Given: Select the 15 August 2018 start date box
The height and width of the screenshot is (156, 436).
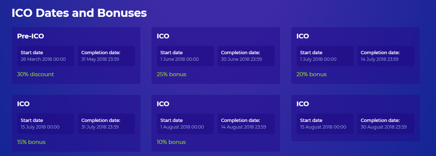Looking at the screenshot, I should click(x=325, y=124).
